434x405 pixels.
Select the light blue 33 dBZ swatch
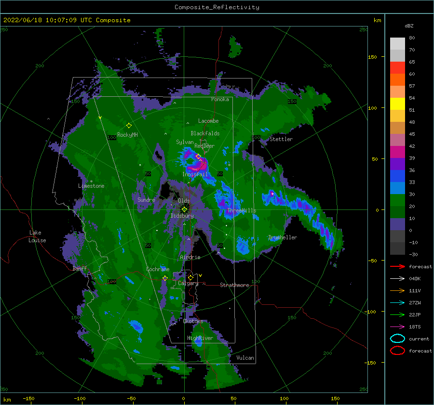[397, 188]
